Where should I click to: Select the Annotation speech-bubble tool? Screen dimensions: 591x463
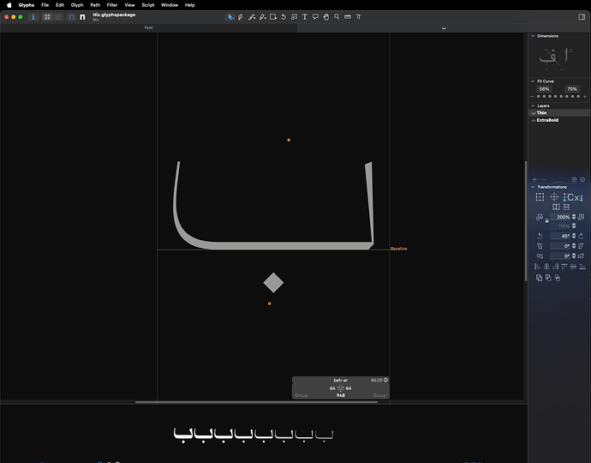pos(315,17)
